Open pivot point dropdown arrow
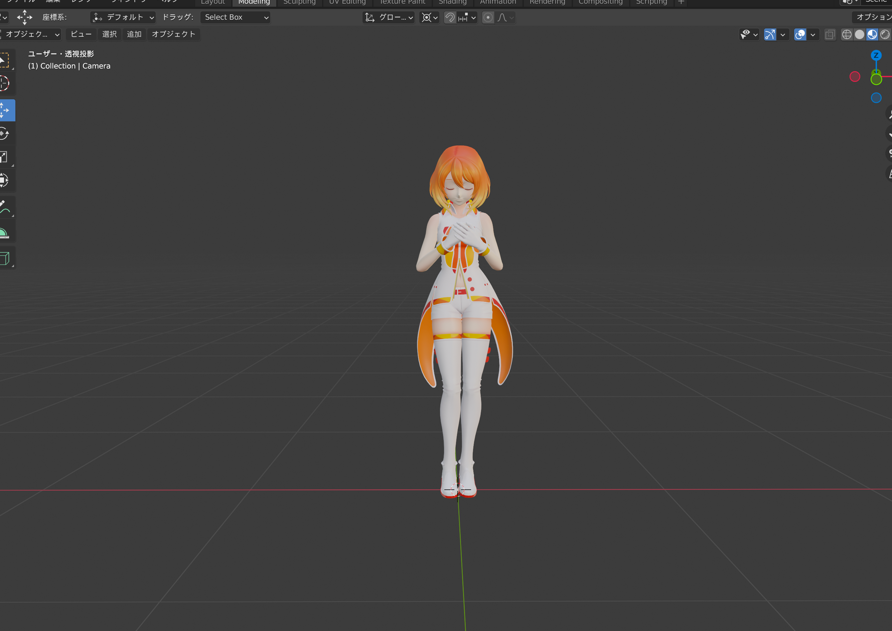The height and width of the screenshot is (631, 892). 436,17
